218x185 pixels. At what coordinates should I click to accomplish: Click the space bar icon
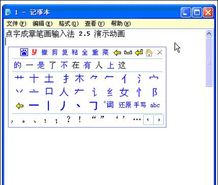coord(128,53)
